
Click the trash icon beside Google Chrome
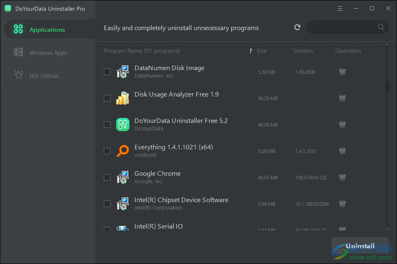(x=342, y=177)
